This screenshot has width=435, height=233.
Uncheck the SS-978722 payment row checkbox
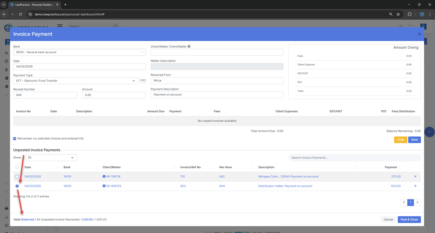point(17,186)
